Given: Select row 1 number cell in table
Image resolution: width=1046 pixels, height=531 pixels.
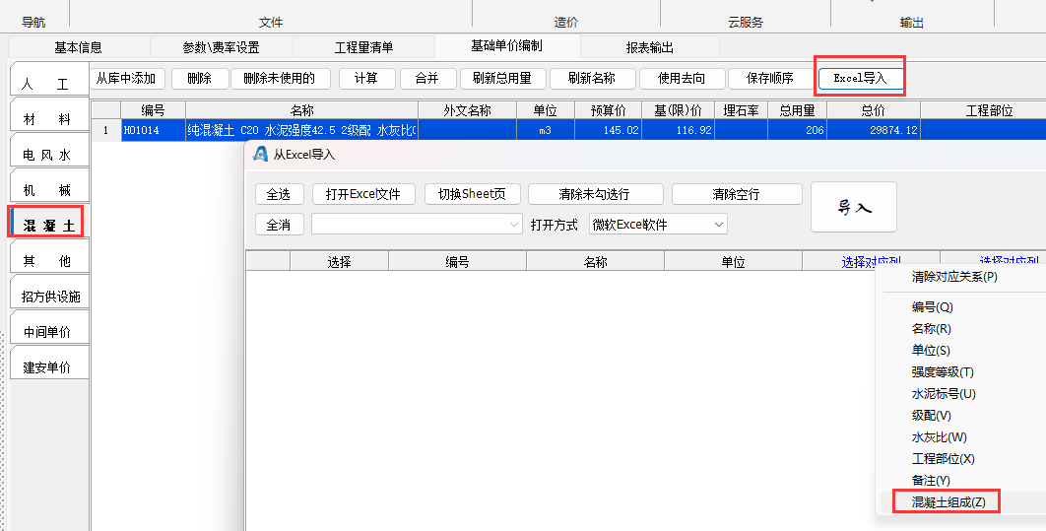Looking at the screenshot, I should [x=105, y=130].
